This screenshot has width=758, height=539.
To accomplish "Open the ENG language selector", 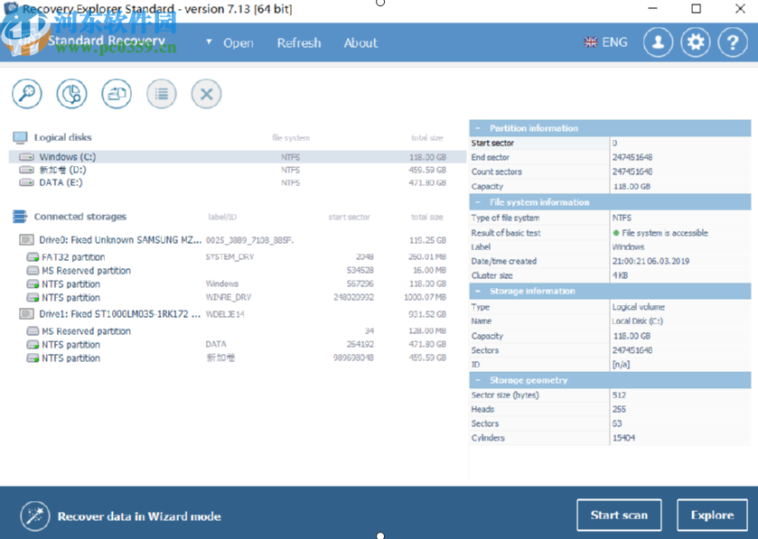I will click(x=605, y=42).
